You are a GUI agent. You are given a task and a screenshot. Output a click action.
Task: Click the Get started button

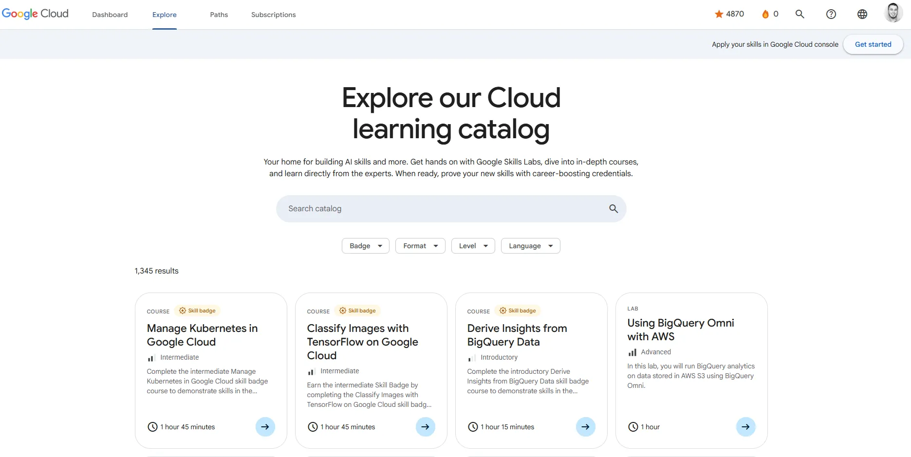click(x=873, y=44)
